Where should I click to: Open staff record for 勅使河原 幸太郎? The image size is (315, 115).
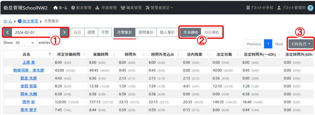[29, 70]
